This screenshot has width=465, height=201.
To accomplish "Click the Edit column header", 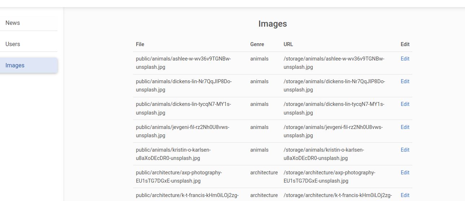I will pos(405,44).
